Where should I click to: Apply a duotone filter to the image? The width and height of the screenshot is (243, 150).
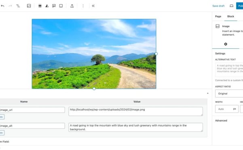(47, 6)
